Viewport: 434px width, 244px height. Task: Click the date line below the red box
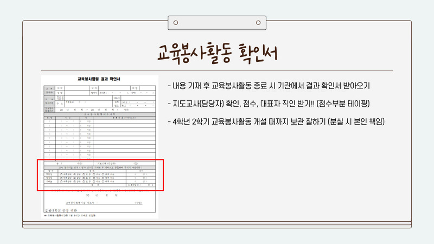click(x=101, y=195)
